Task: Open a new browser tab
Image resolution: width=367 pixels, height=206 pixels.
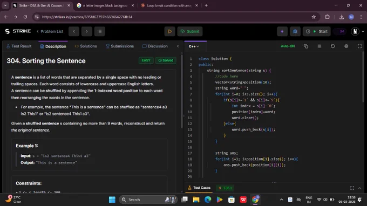Action: (x=206, y=5)
